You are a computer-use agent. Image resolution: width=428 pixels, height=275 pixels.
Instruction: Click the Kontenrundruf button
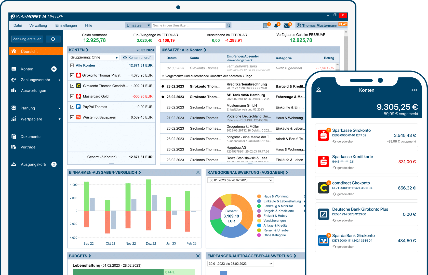pyautogui.click(x=137, y=58)
